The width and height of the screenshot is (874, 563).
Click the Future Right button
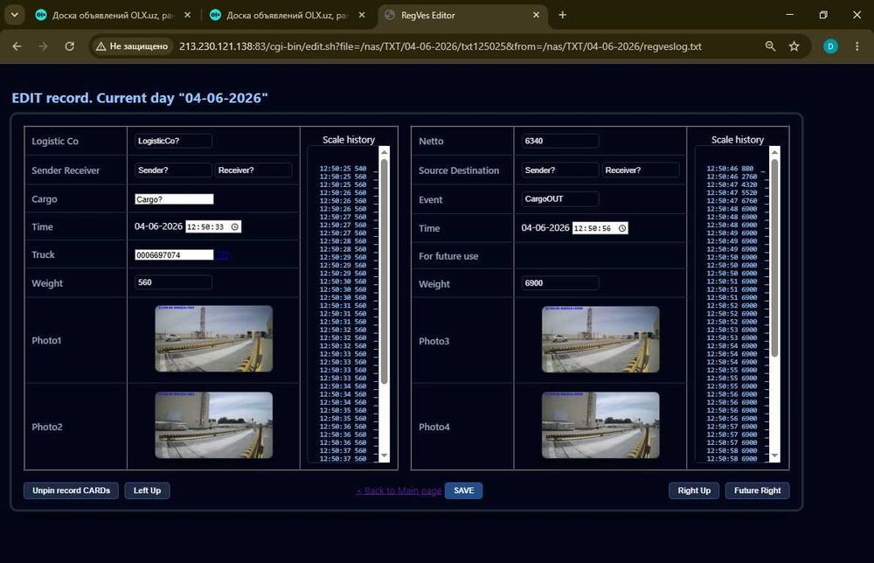click(x=757, y=490)
